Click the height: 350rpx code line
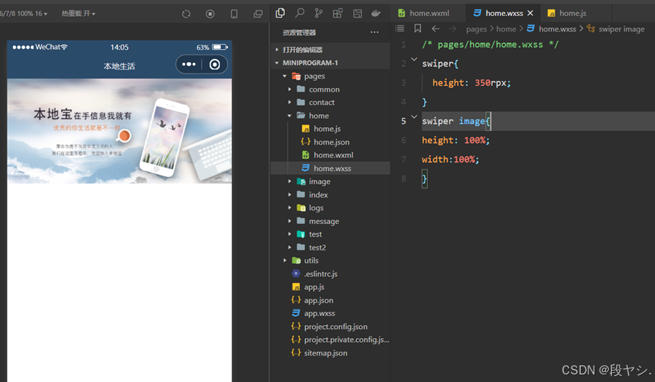Viewport: 655px width, 382px height. [x=472, y=82]
